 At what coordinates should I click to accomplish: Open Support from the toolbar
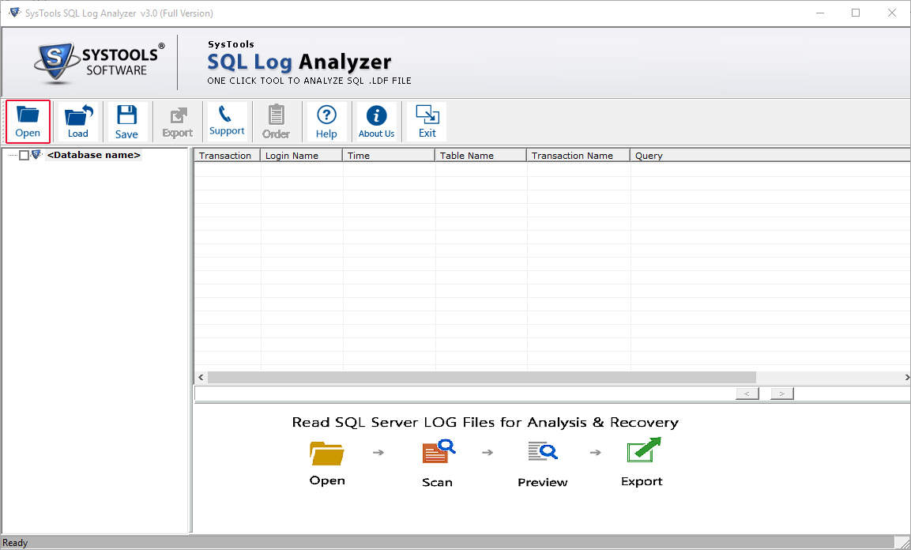click(x=227, y=122)
